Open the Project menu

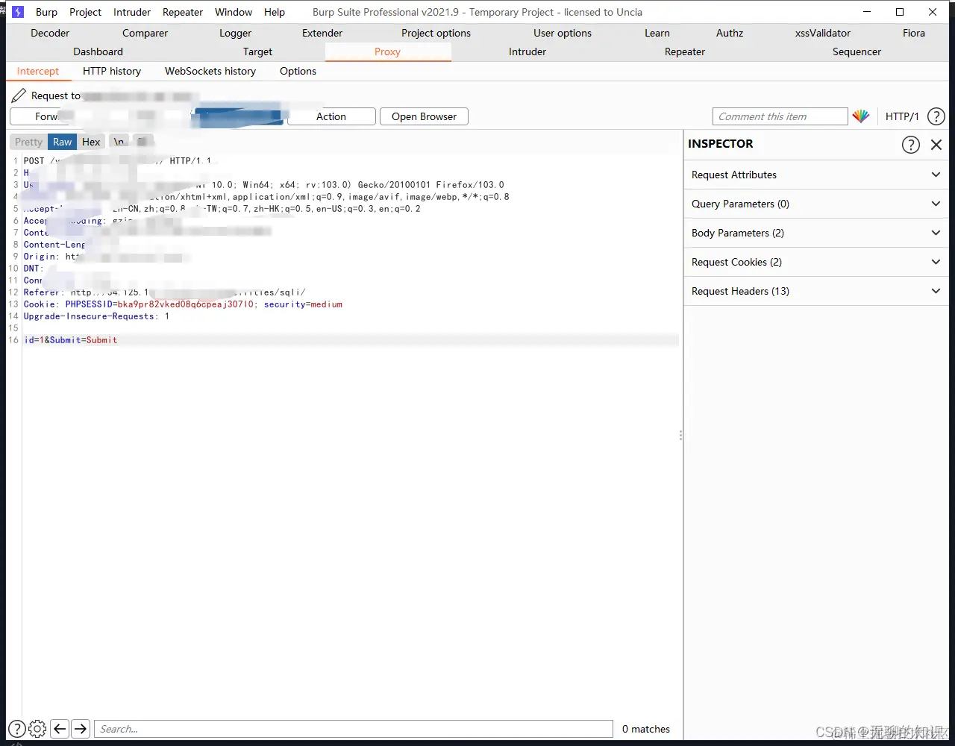tap(85, 12)
